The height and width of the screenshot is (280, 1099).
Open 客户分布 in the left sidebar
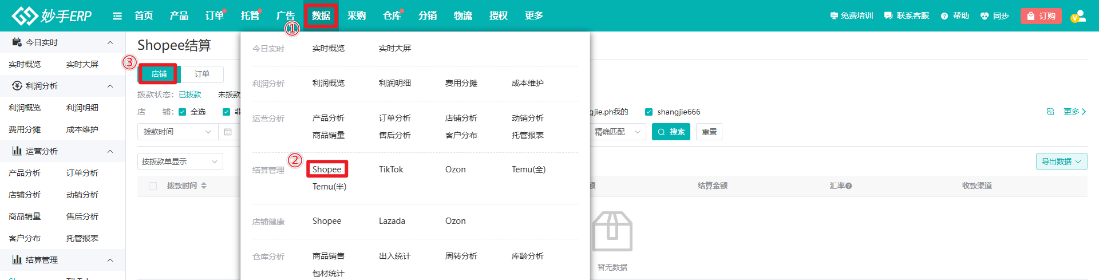pyautogui.click(x=25, y=238)
